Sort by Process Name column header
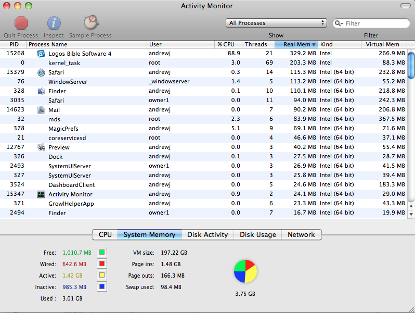This screenshot has height=313, width=415. click(86, 44)
